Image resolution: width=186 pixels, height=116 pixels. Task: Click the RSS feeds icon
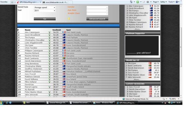(138, 2)
